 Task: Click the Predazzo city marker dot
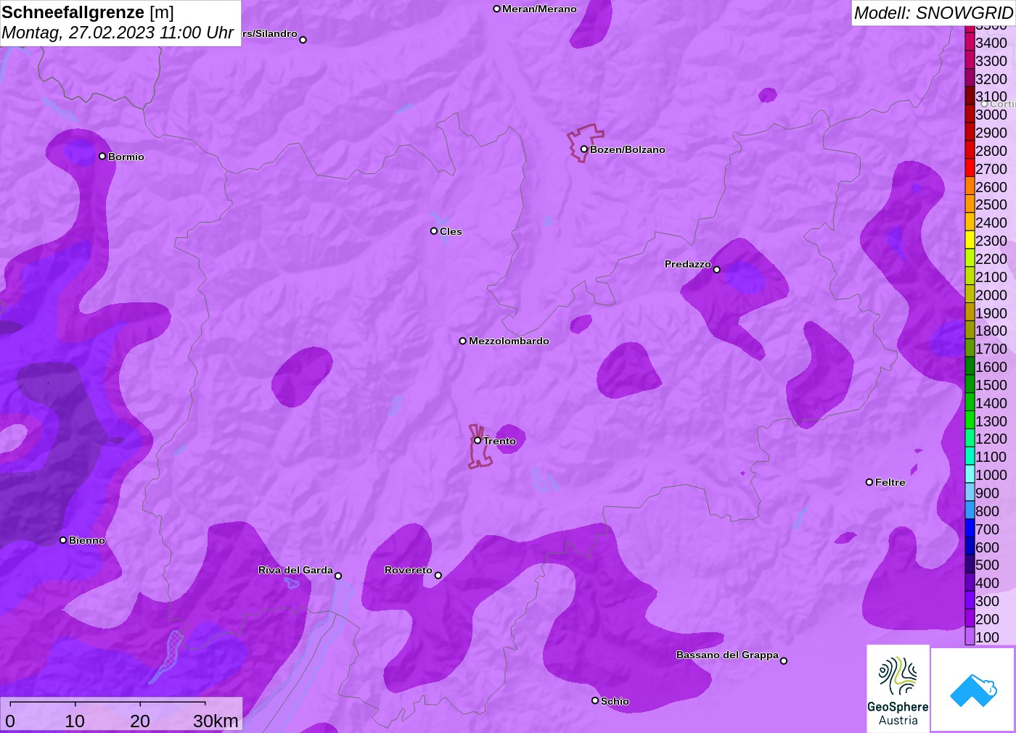(717, 270)
